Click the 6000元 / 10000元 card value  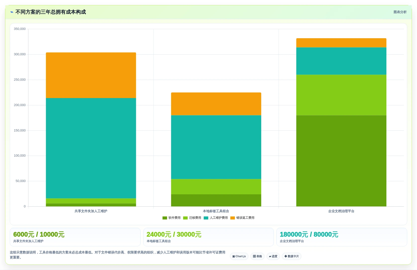(x=39, y=235)
